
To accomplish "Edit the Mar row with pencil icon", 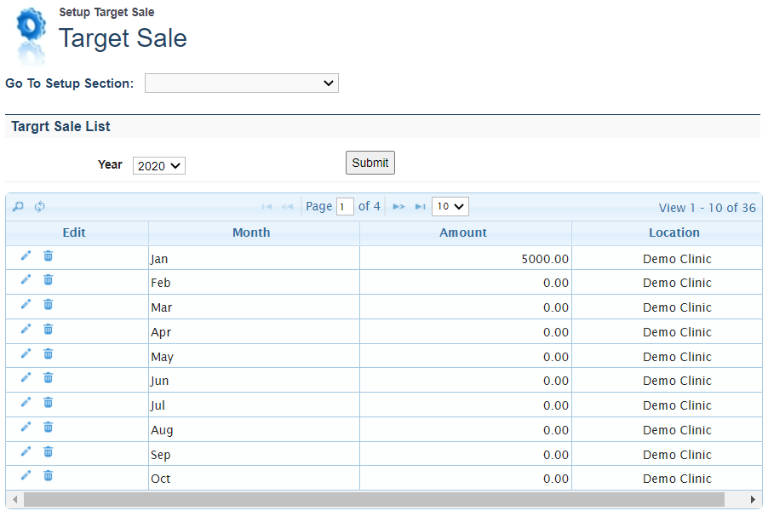I will click(x=26, y=305).
